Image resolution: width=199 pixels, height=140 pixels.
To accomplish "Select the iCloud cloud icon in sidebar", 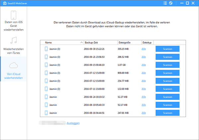I will pos(14,66).
